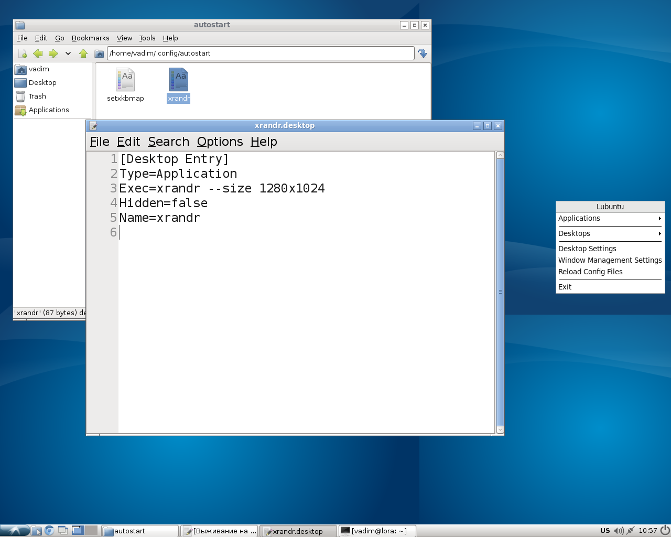Click the US keyboard layout indicator

click(605, 531)
